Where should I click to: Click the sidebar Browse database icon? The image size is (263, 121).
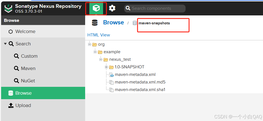[x=11, y=93]
